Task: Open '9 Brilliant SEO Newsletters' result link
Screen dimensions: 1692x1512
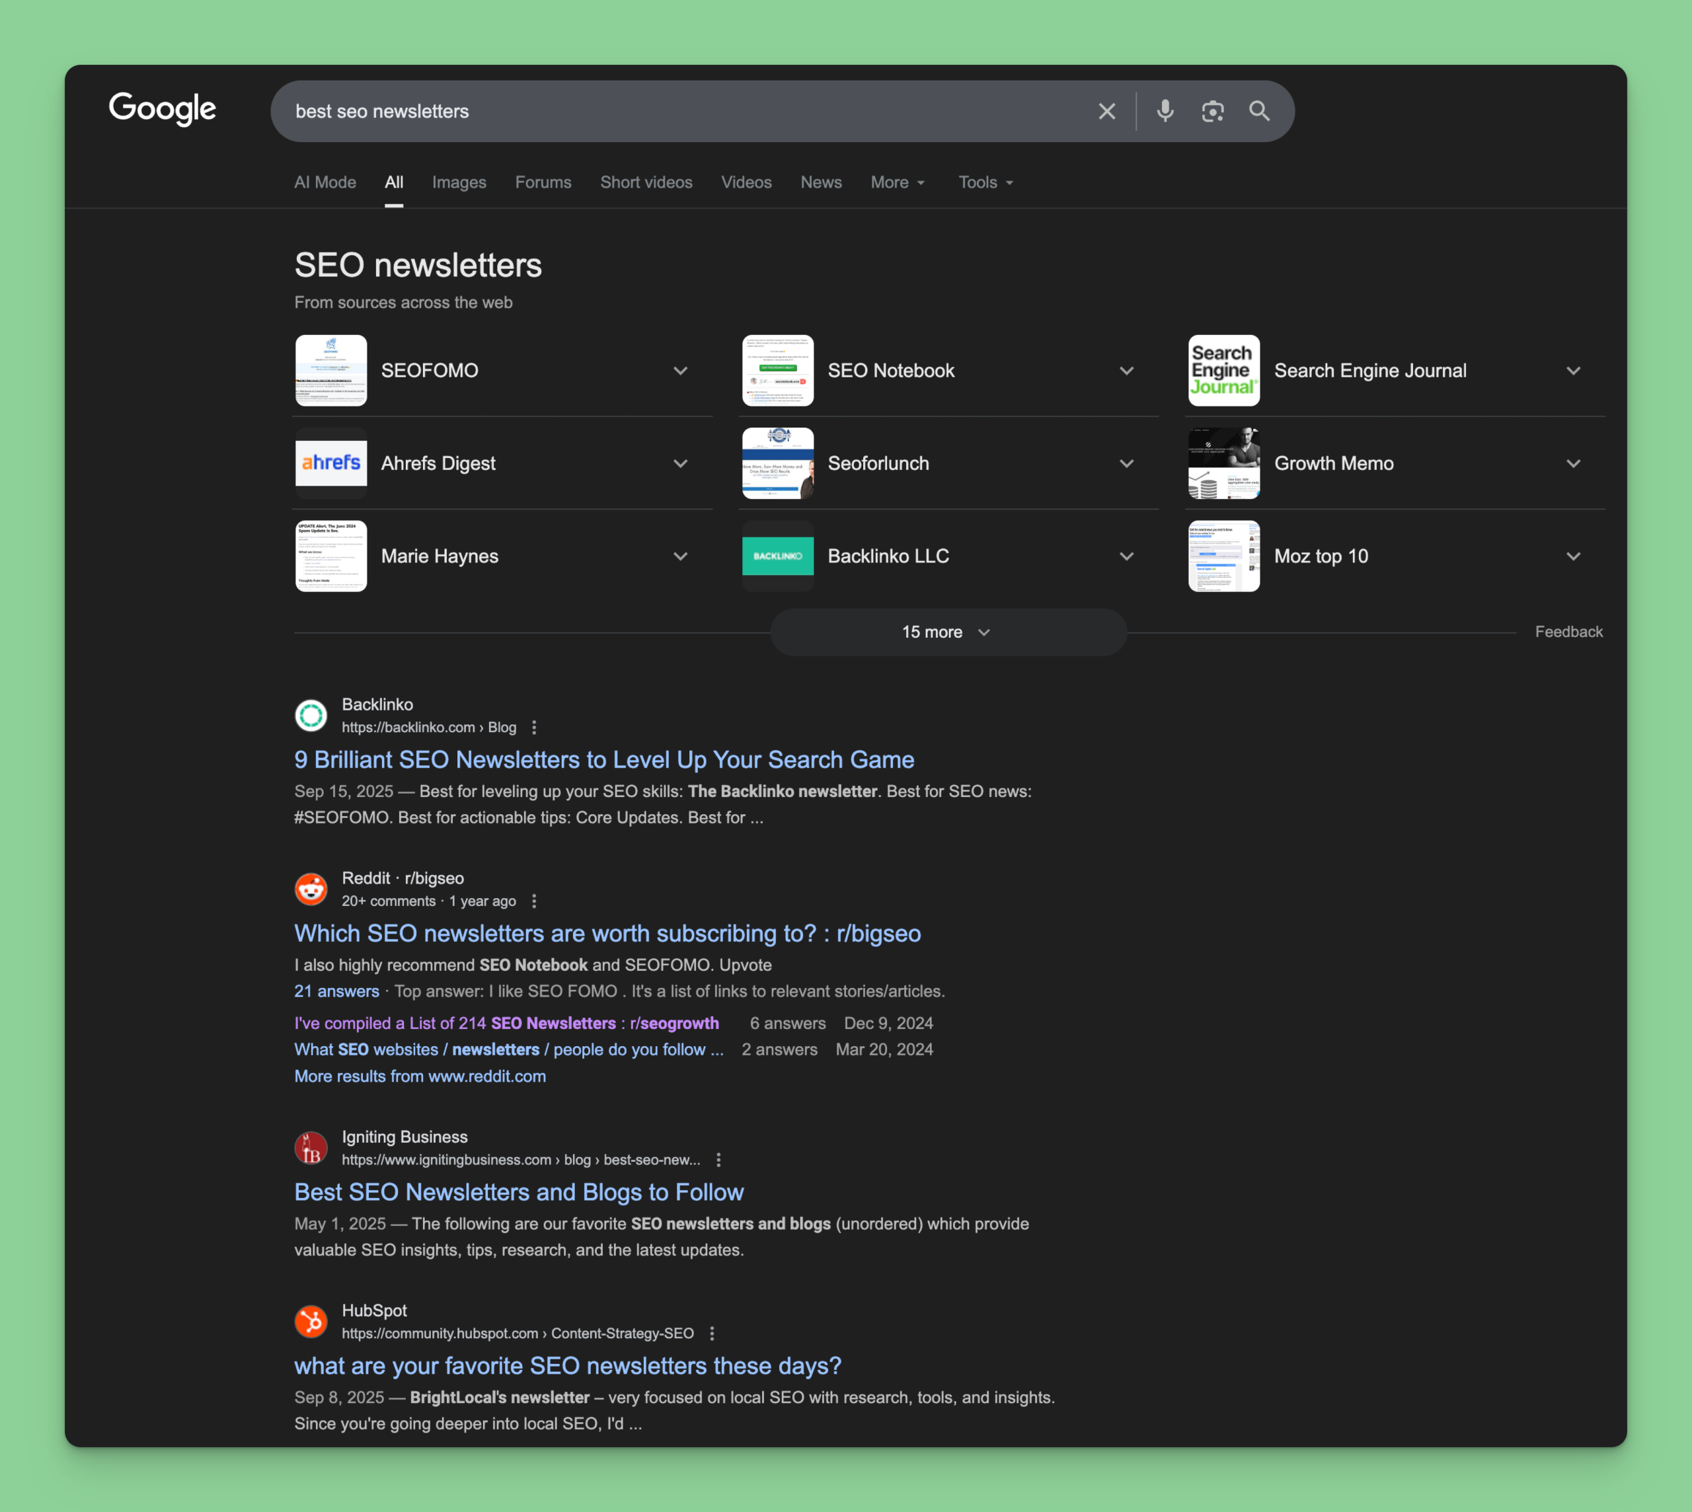Action: 604,759
